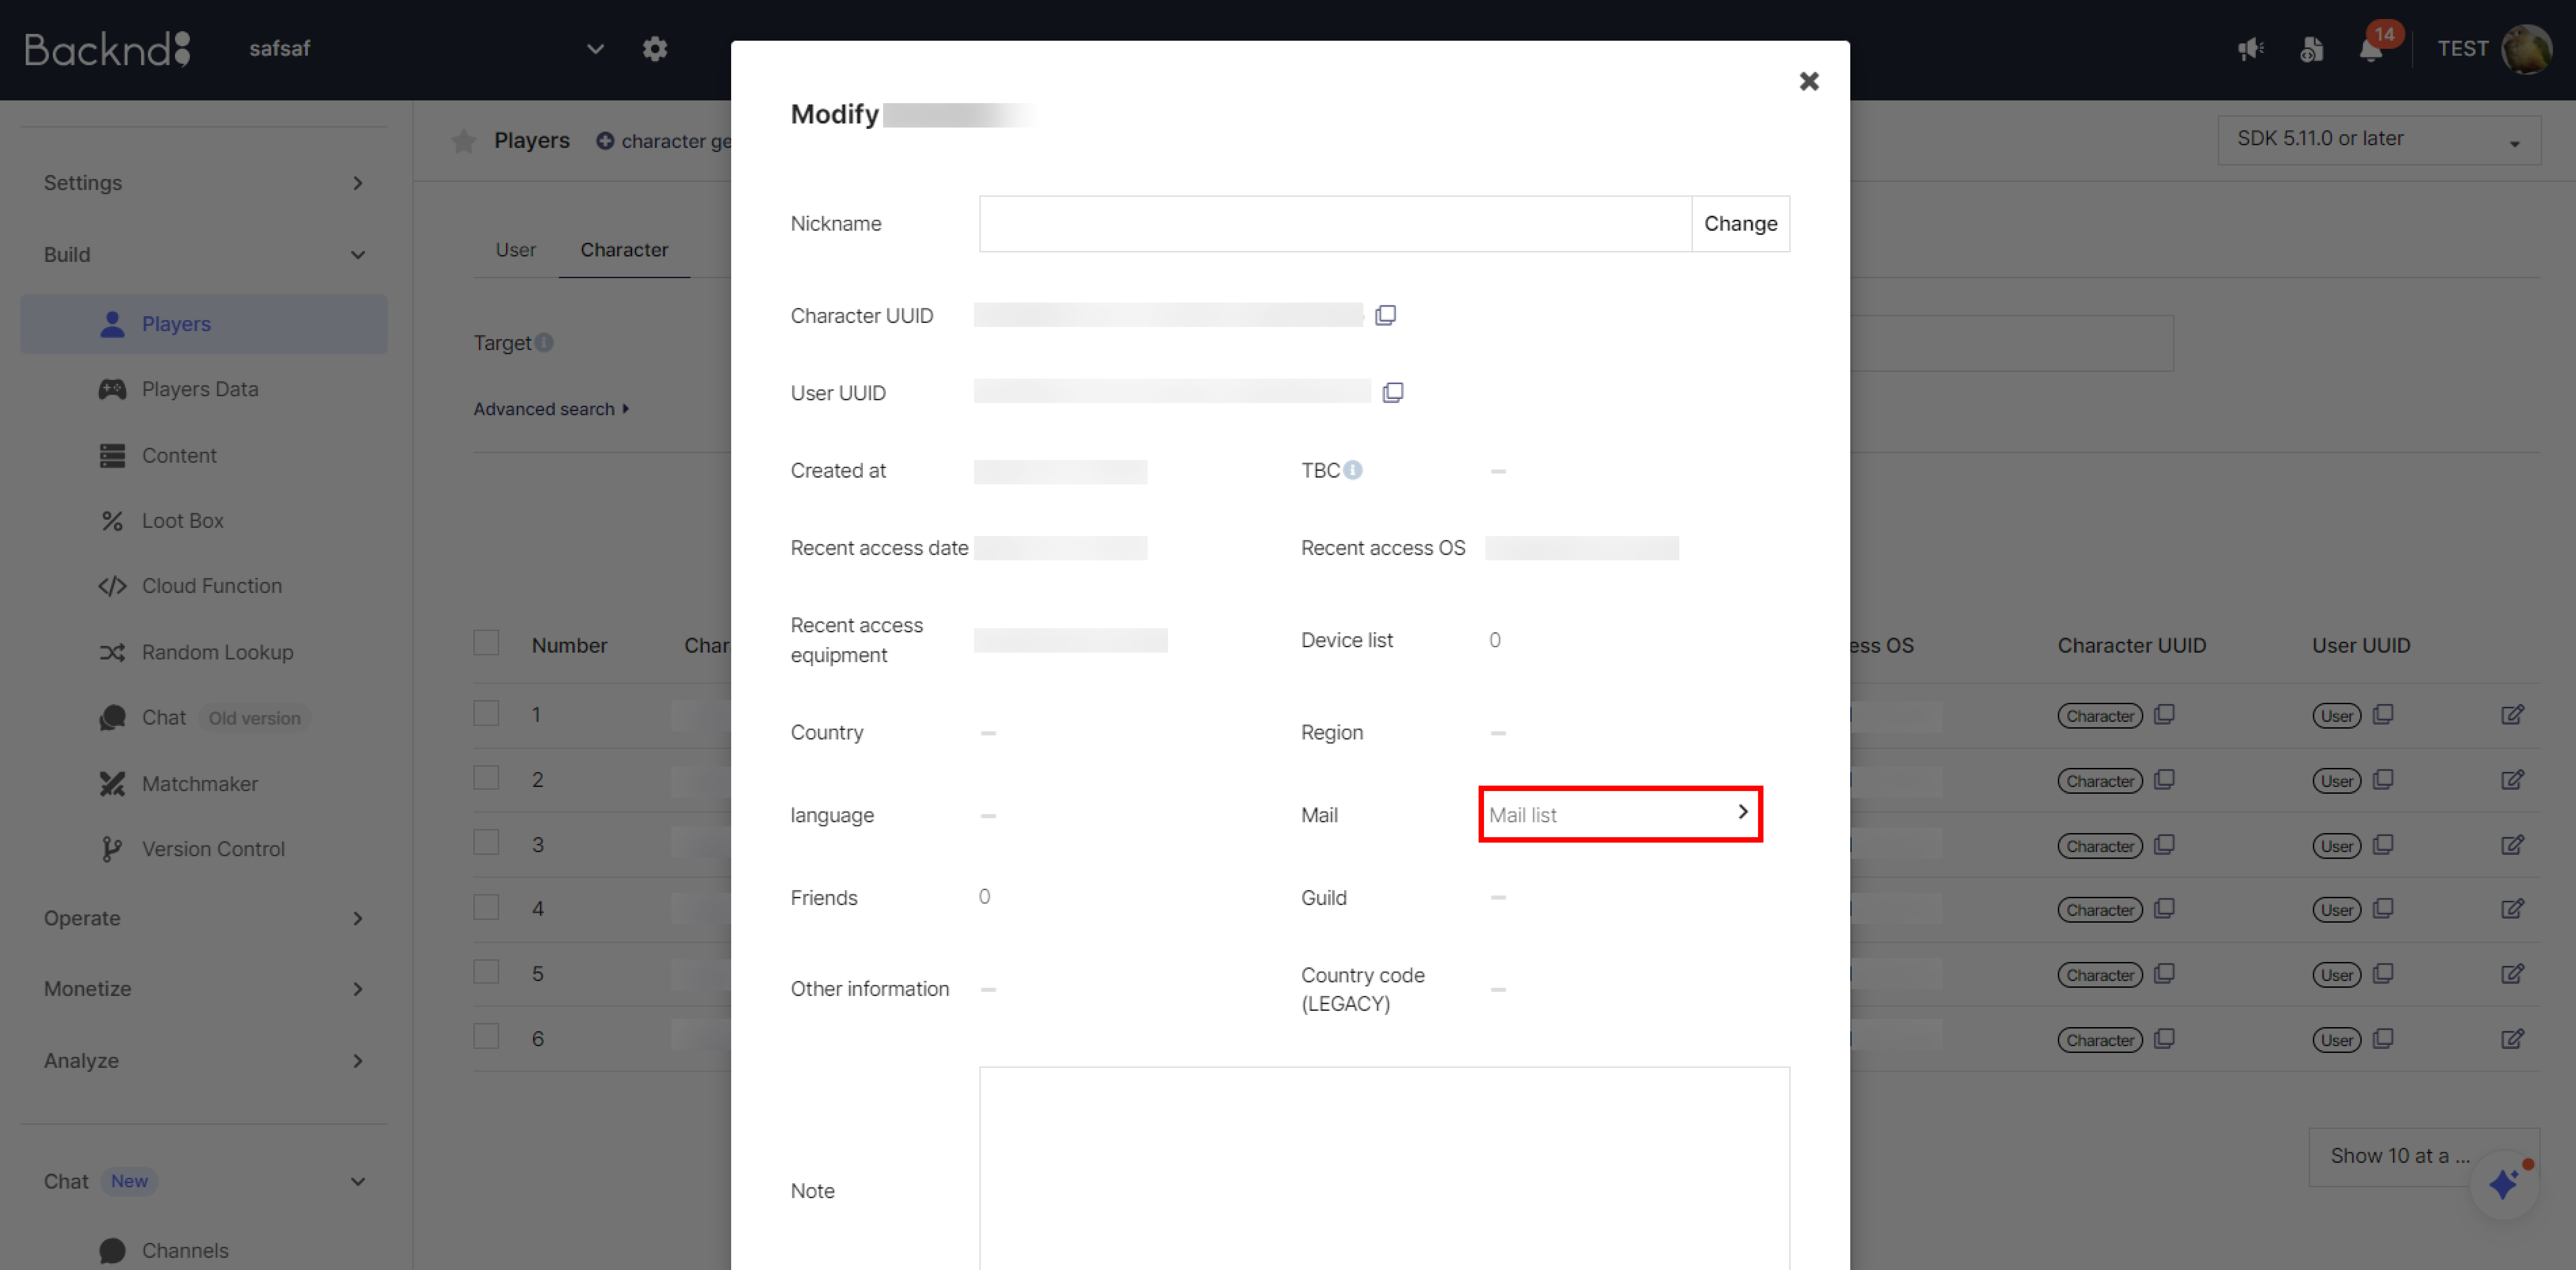Click Character badge in row 1
2576x1270 pixels.
tap(2100, 716)
